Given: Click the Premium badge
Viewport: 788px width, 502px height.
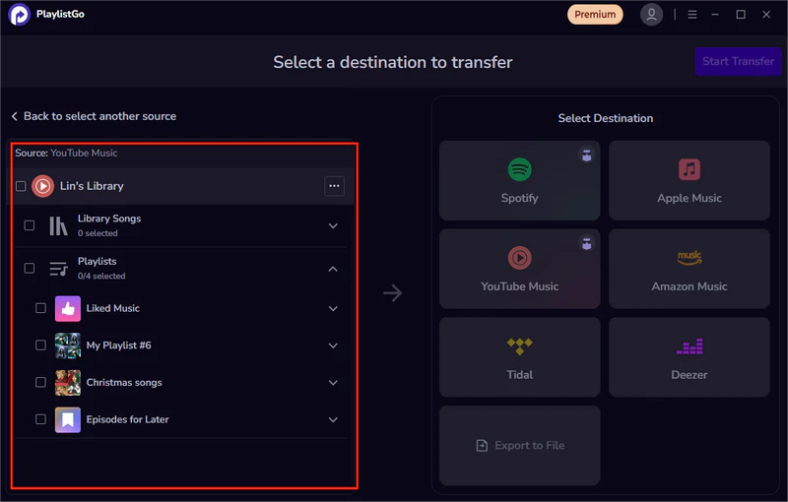Looking at the screenshot, I should [x=595, y=15].
